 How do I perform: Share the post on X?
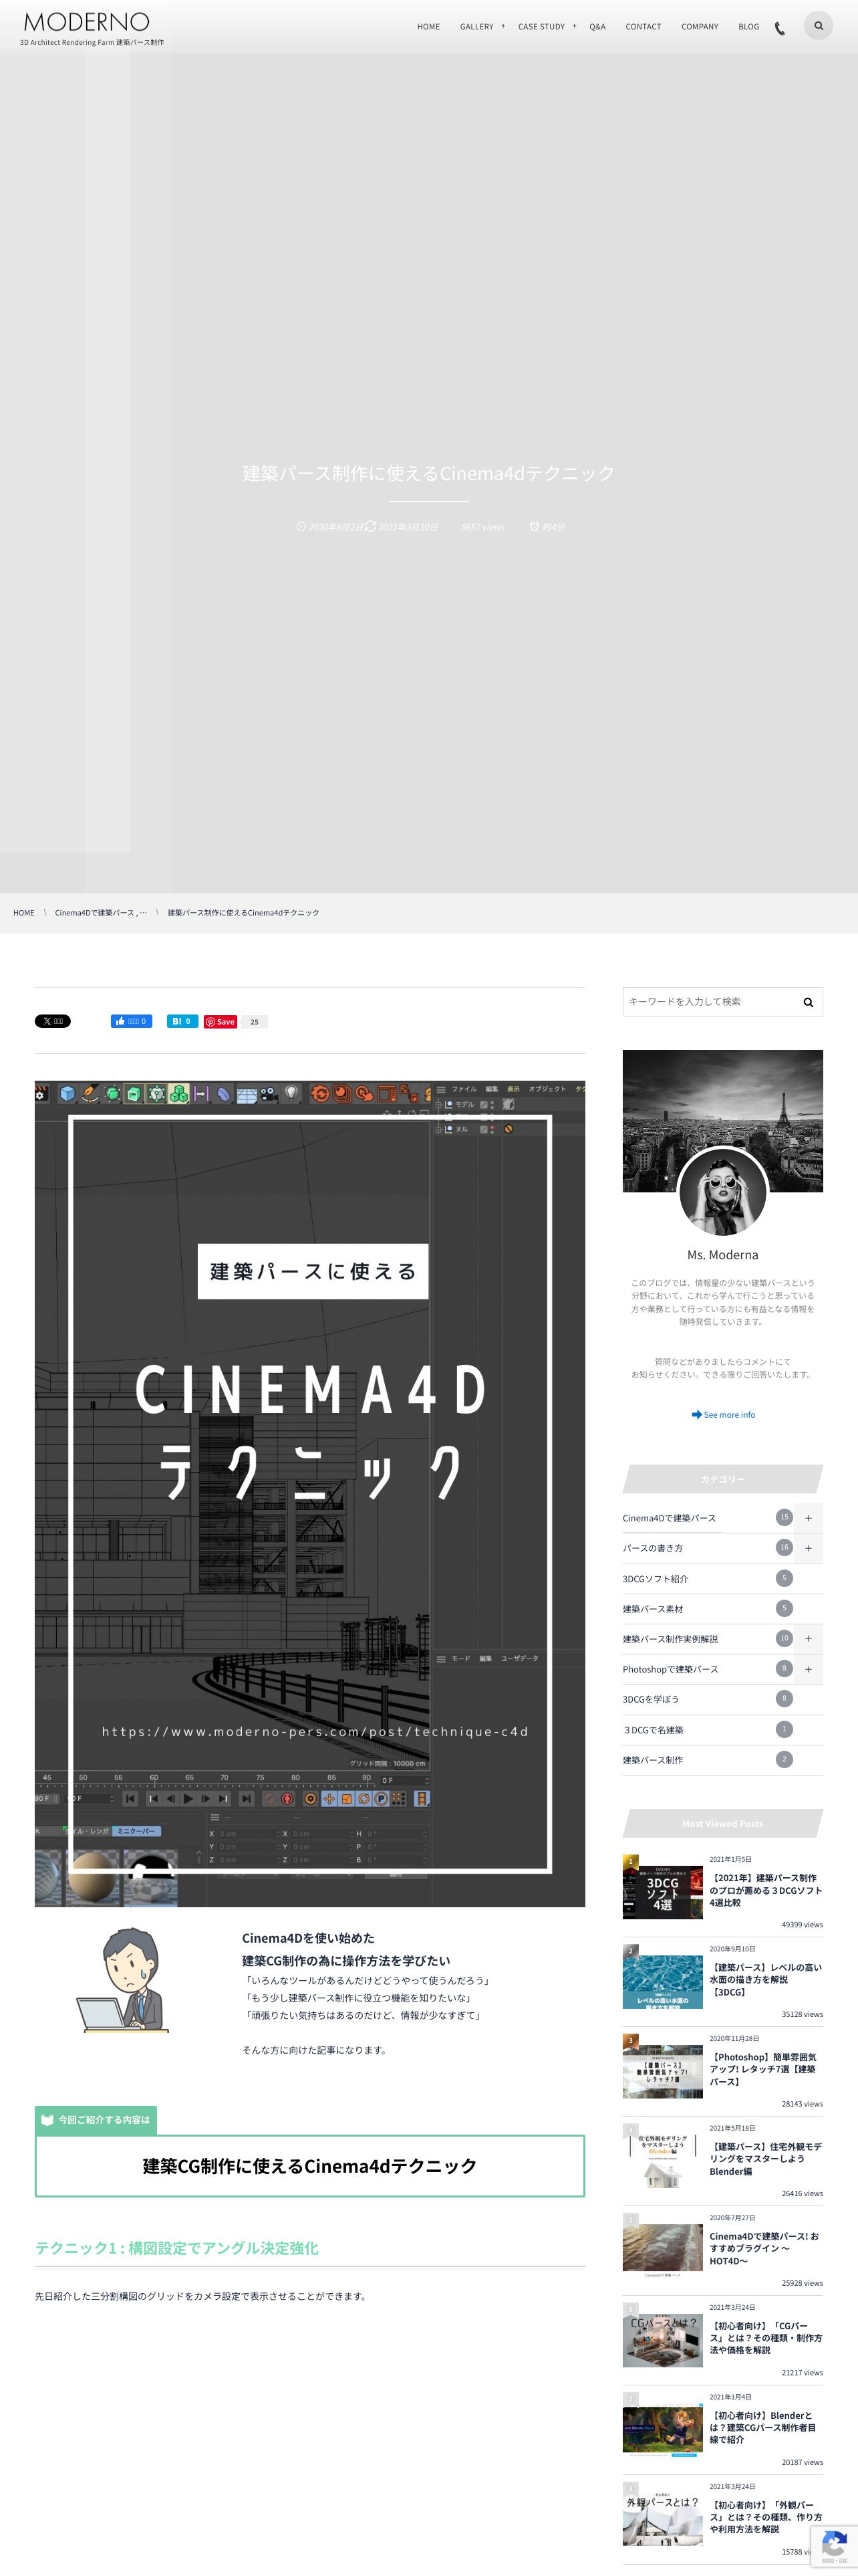53,1021
